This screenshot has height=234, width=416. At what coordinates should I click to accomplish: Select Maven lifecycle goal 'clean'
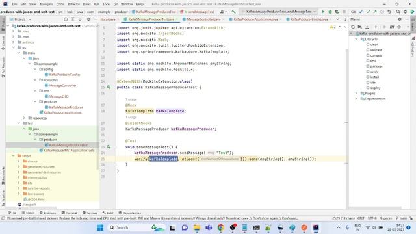pyautogui.click(x=374, y=45)
